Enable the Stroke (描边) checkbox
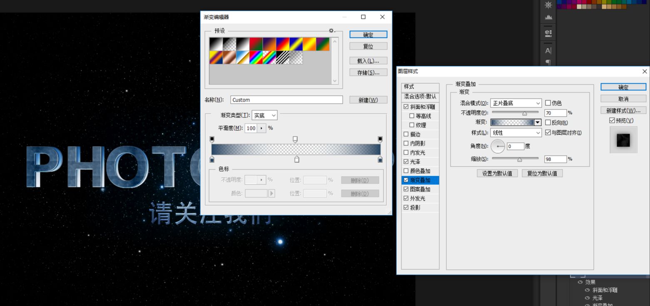The width and height of the screenshot is (650, 306). (x=406, y=134)
